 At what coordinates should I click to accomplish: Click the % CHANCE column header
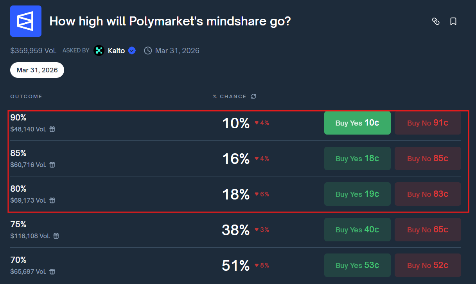230,96
